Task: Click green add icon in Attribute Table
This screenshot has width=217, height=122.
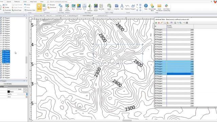Action: (x=156, y=23)
